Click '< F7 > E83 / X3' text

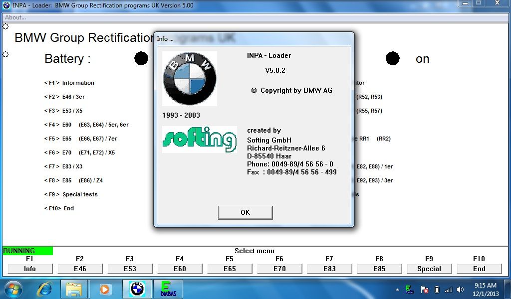point(63,166)
